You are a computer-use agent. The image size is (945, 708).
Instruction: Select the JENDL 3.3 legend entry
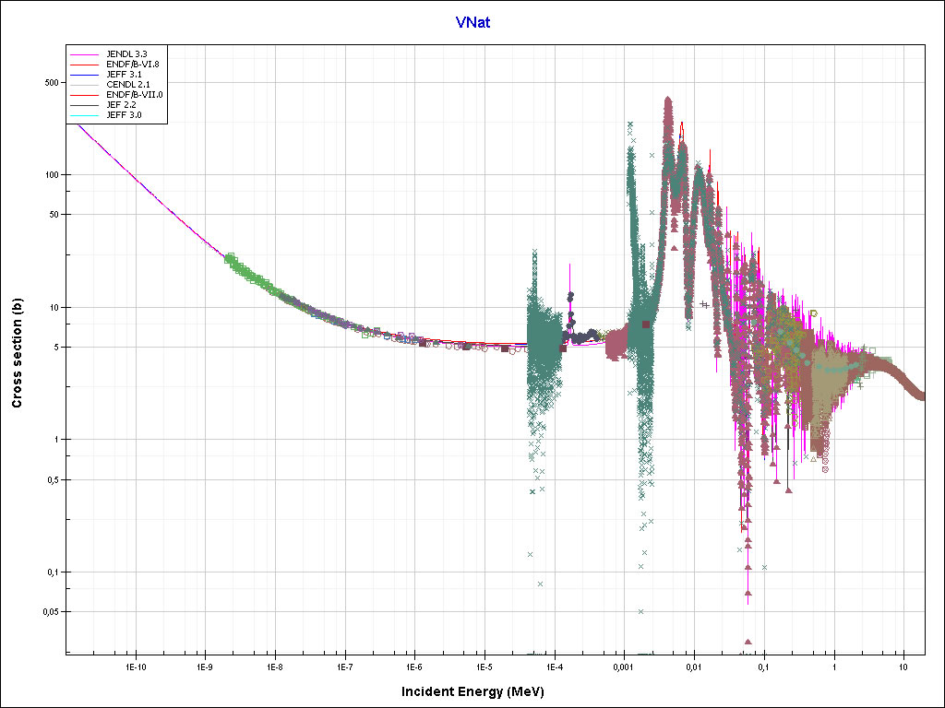tap(127, 54)
